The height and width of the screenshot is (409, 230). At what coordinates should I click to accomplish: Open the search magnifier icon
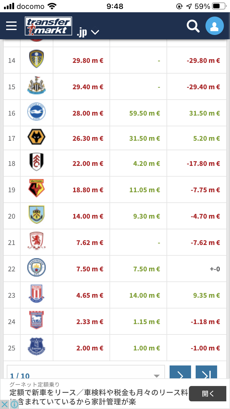point(193,26)
